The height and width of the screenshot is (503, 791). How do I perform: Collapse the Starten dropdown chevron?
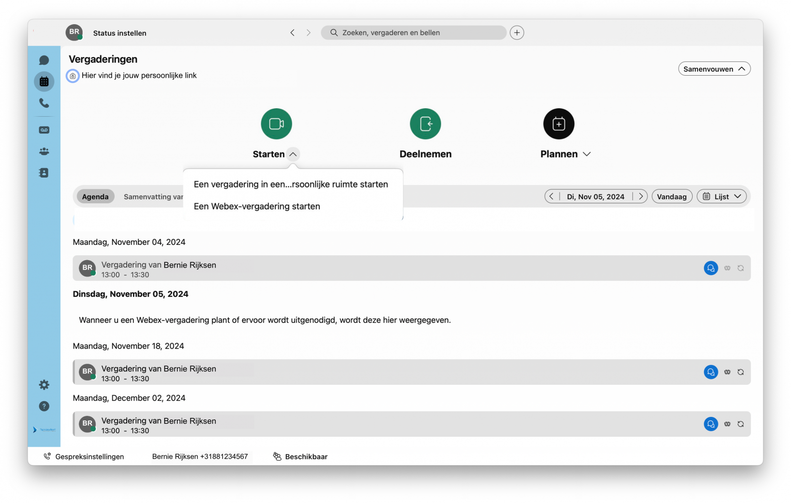(x=293, y=154)
